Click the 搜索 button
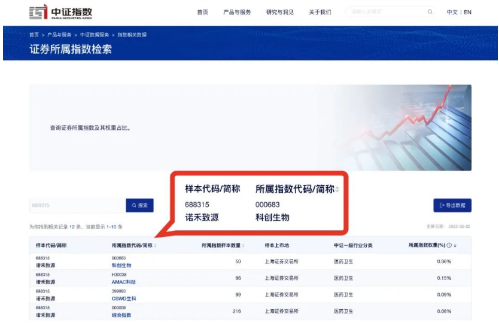Viewport: 499px width, 323px height. click(139, 205)
